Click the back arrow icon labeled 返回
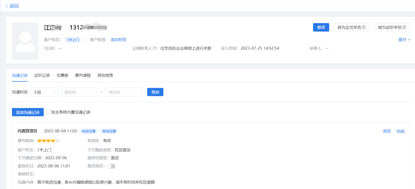Image resolution: width=415 pixels, height=189 pixels. tap(7, 6)
